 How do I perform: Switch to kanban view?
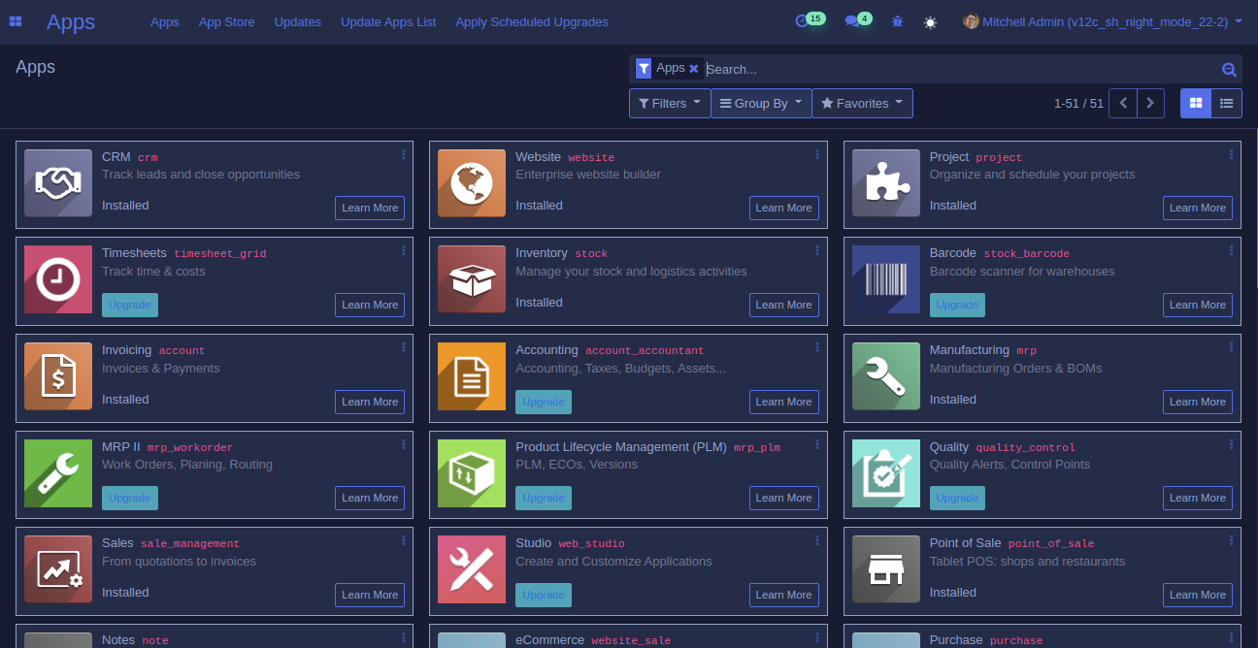tap(1196, 103)
